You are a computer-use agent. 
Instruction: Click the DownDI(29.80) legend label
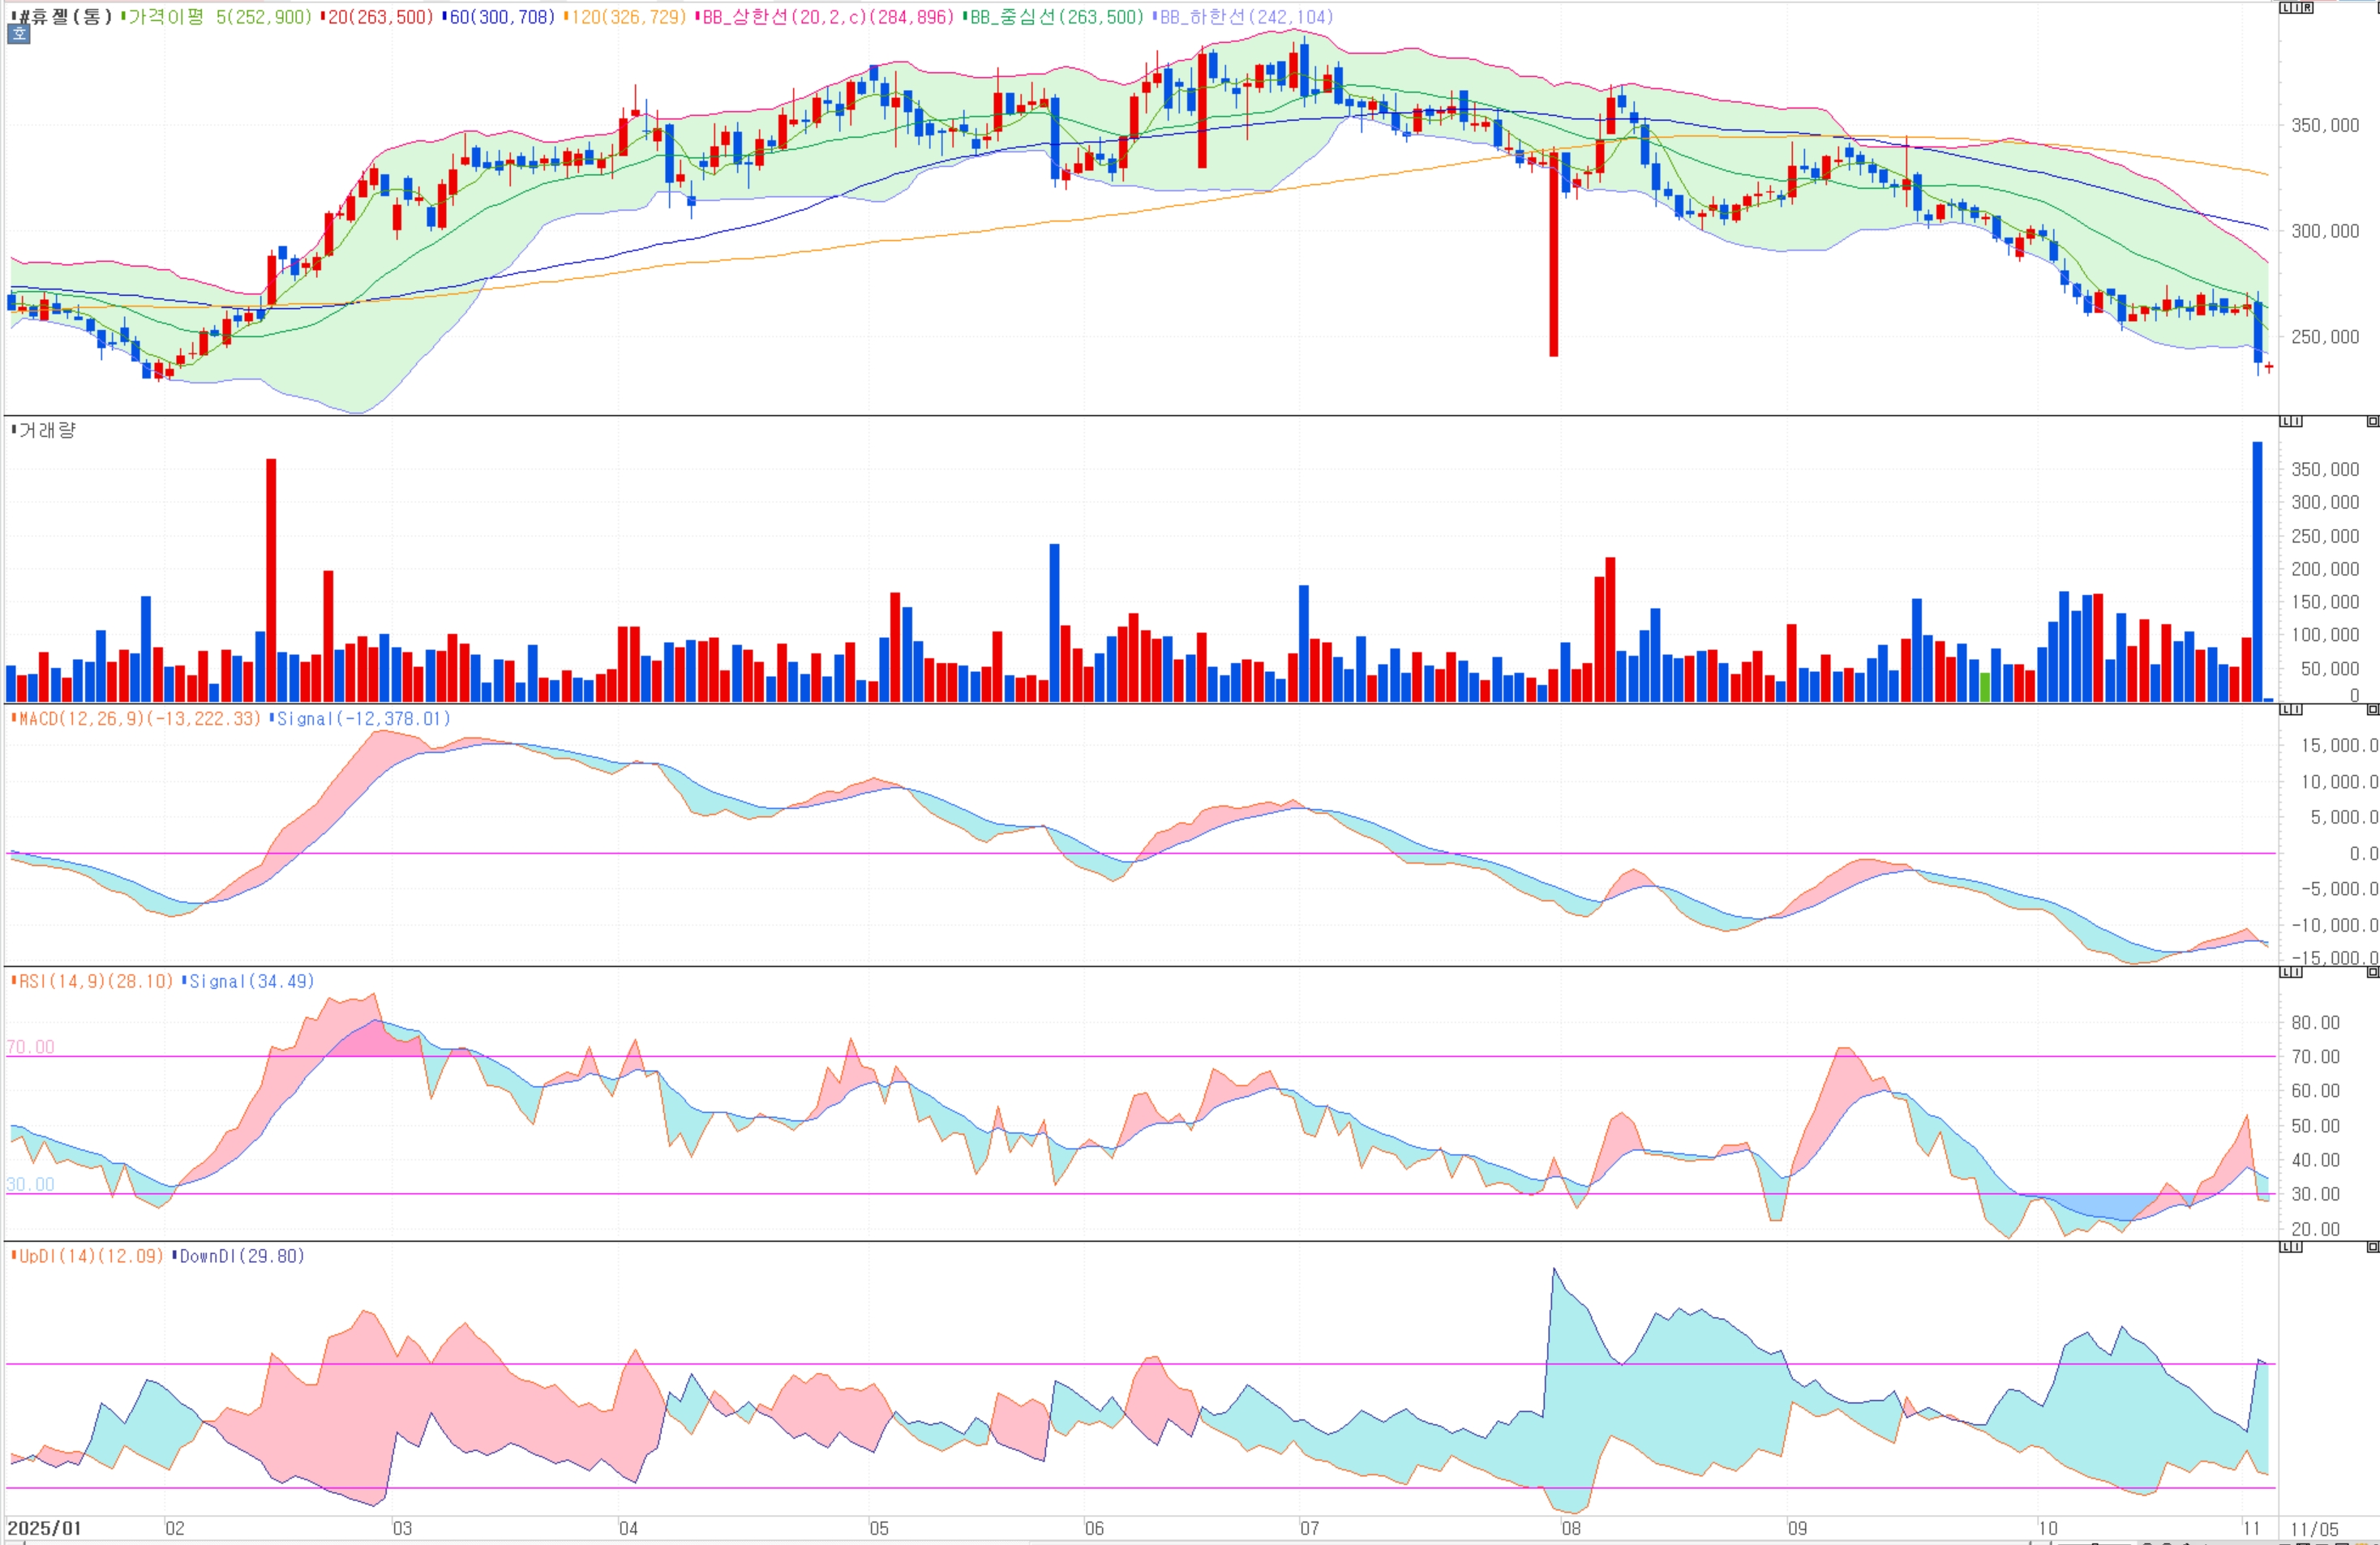(240, 1256)
